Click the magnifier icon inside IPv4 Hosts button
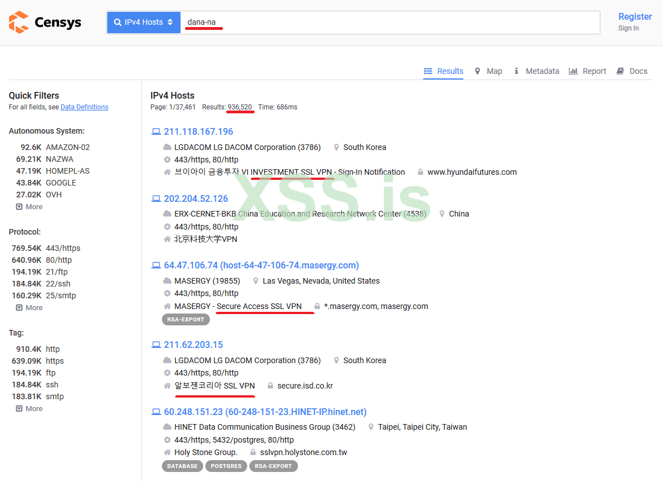Screen dimensions: 663x481 click(118, 22)
